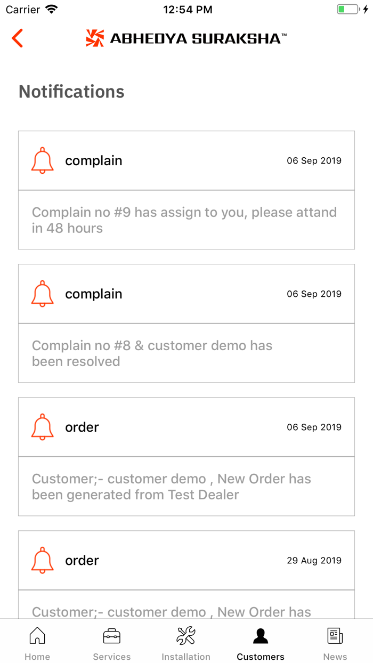Open the News tab
This screenshot has height=663, width=373.
coord(335,643)
